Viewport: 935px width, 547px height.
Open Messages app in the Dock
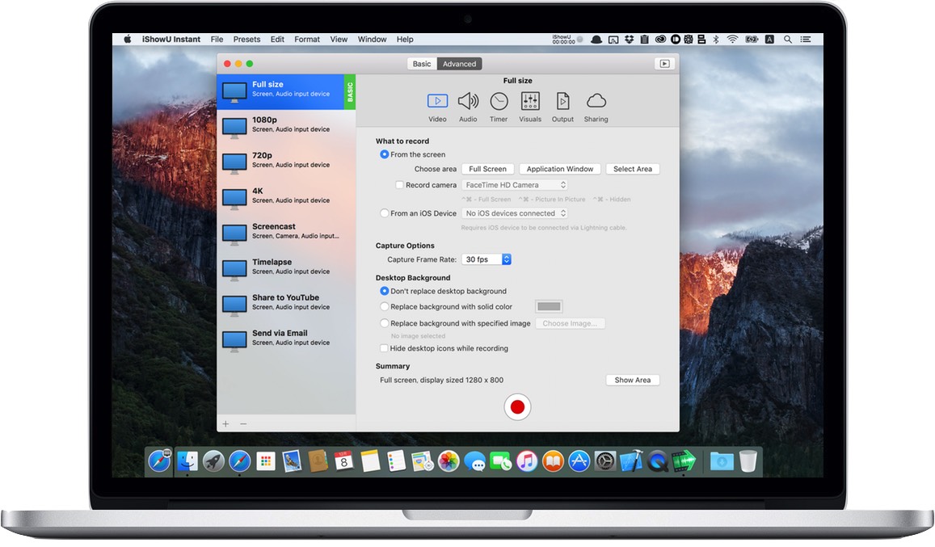(x=474, y=461)
